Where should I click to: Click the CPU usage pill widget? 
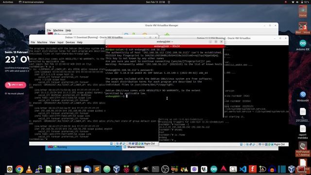[16, 85]
